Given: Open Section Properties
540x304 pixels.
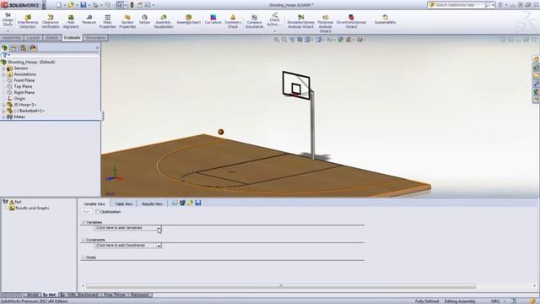Looking at the screenshot, I should click(127, 22).
